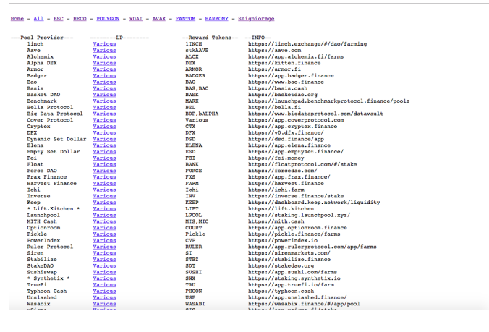This screenshot has height=332, width=489.
Task: Go to the All networks link
Action: [x=38, y=19]
